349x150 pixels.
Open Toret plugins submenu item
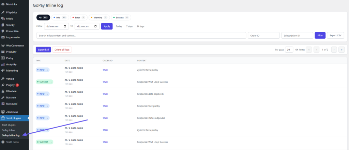coord(9,125)
